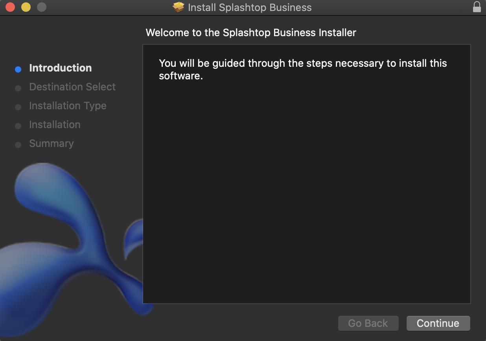This screenshot has width=486, height=341.
Task: Select the Summary step label
Action: (x=51, y=143)
